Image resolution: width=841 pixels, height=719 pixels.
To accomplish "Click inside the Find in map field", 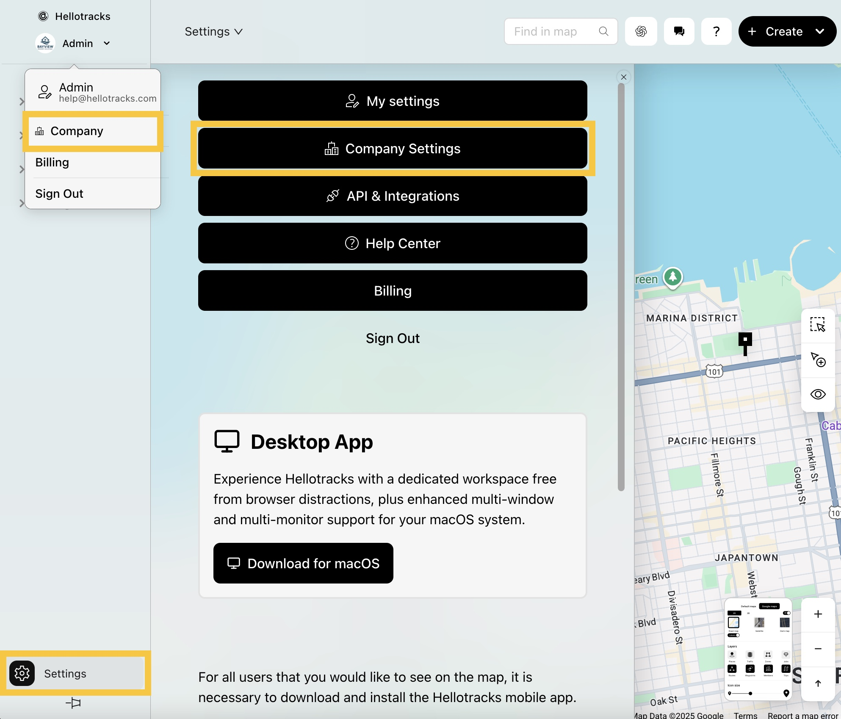I will 551,31.
